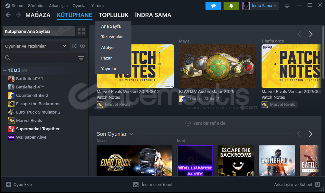Image resolution: width=325 pixels, height=193 pixels.
Task: Show next recent games with right arrow
Action: point(311,134)
